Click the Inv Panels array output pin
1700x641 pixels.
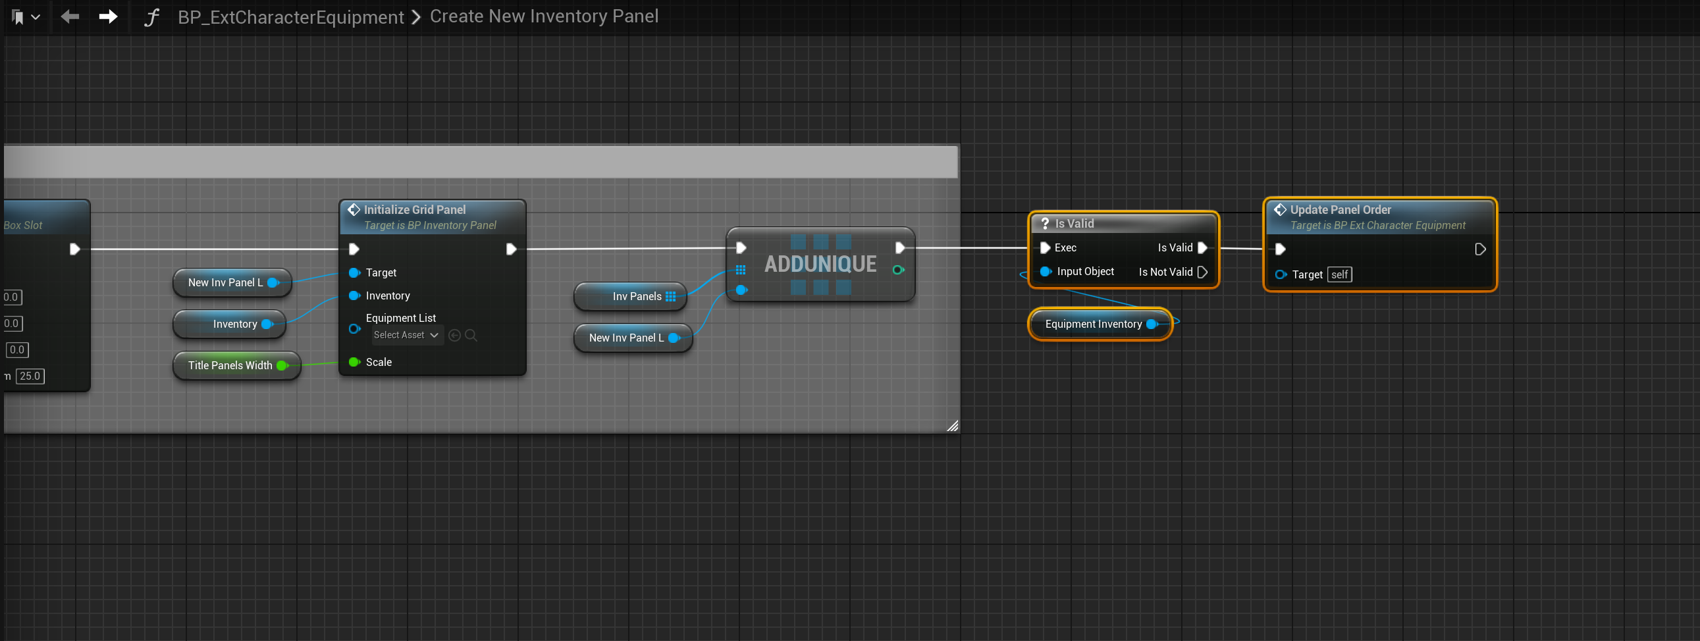click(x=671, y=296)
